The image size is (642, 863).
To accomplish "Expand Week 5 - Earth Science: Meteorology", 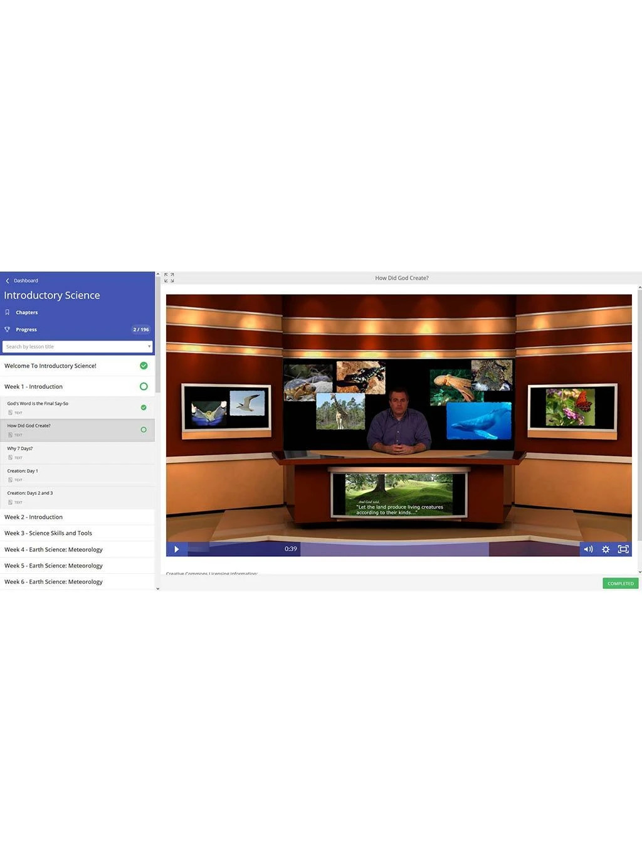I will (x=77, y=566).
